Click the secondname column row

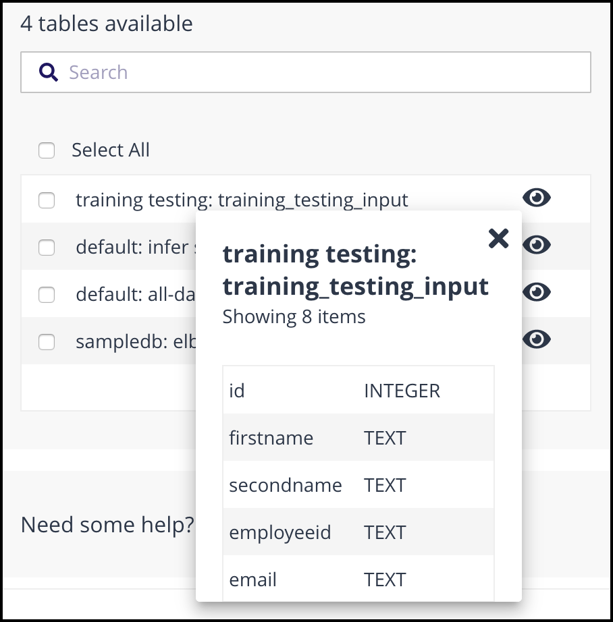[358, 485]
